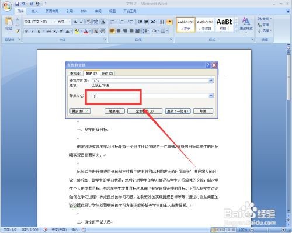Image resolution: width=292 pixels, height=233 pixels.
Task: Expand replace-with history dropdown arrow
Action: (x=211, y=96)
